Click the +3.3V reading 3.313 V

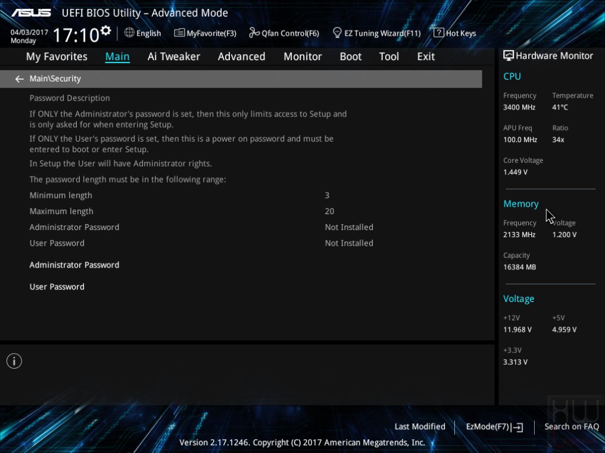pos(516,362)
